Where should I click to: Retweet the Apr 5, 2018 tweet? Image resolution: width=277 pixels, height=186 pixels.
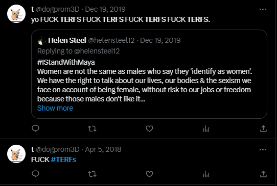click(x=92, y=174)
